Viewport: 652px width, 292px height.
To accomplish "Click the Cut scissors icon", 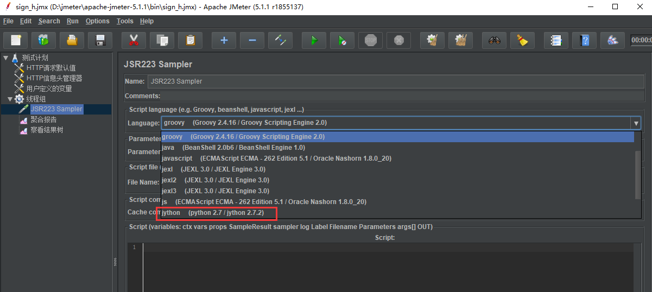I will (x=134, y=40).
